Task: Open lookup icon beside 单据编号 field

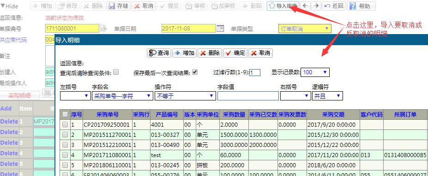Action: (x=103, y=28)
